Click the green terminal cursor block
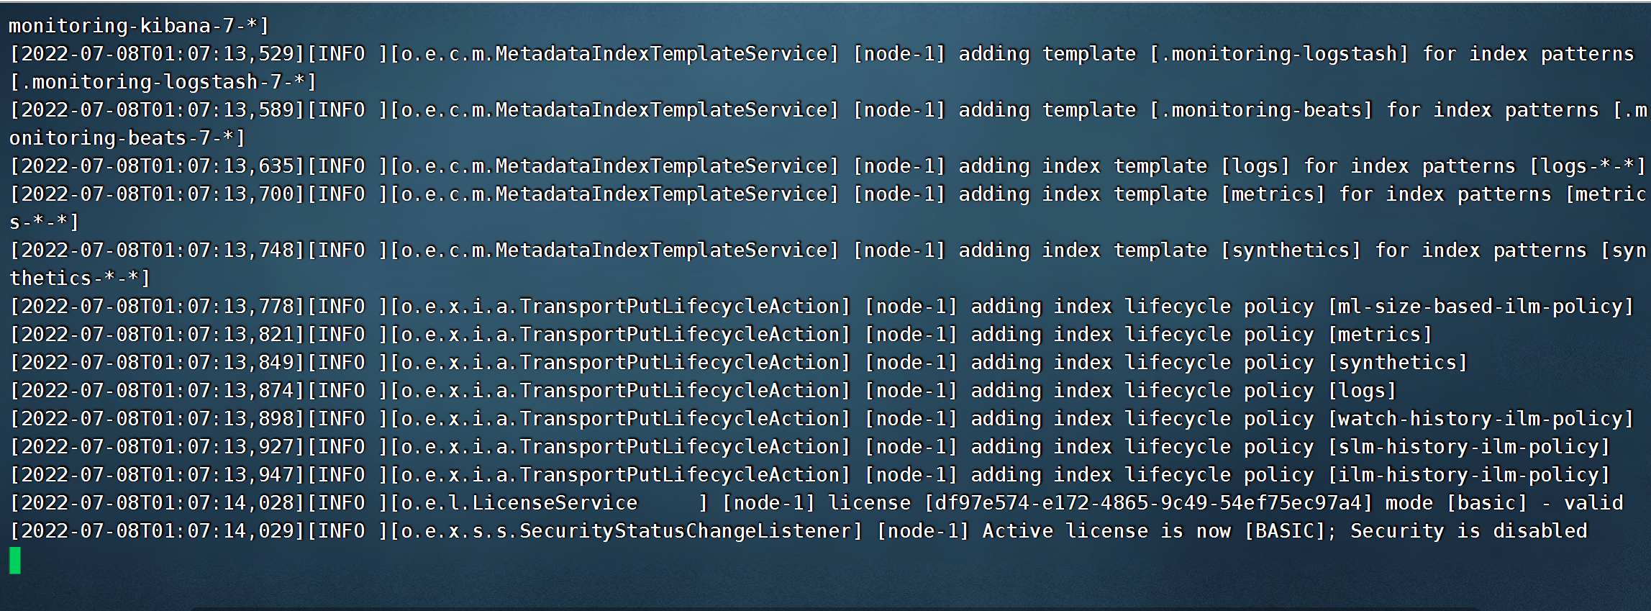 point(15,561)
